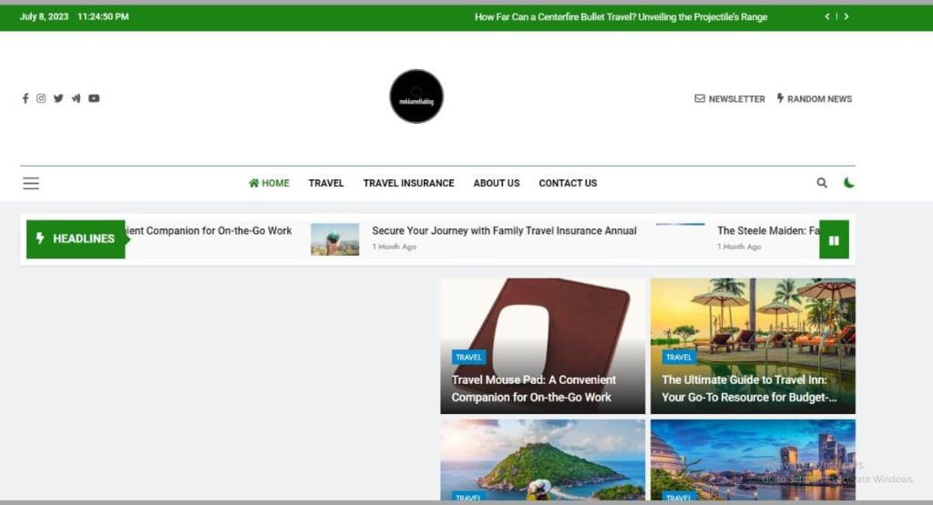Viewport: 933px width, 505px height.
Task: Click the '1 Month Ago' under Secure Your Journey
Action: (x=394, y=247)
